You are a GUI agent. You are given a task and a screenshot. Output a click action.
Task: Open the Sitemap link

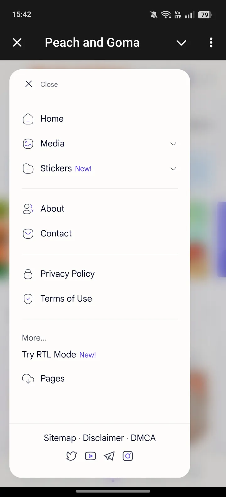point(60,438)
